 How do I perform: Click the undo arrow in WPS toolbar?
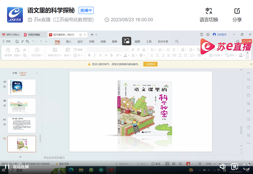tap(33, 42)
